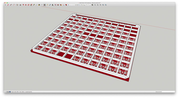
Task: Choose the Move tool
Action: (26, 5)
